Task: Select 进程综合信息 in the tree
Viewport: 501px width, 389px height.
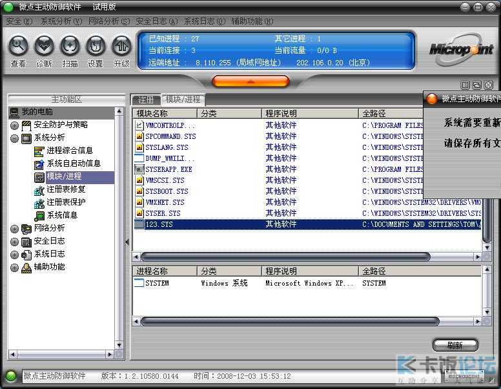Action: pyautogui.click(x=69, y=151)
